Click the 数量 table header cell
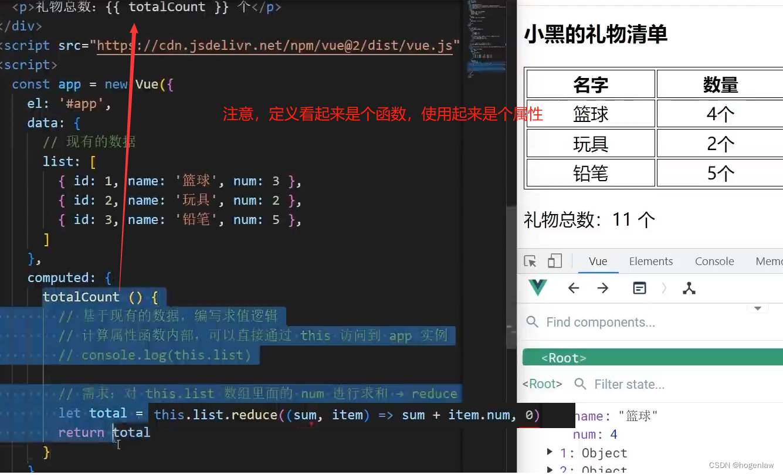This screenshot has height=475, width=783. 720,84
